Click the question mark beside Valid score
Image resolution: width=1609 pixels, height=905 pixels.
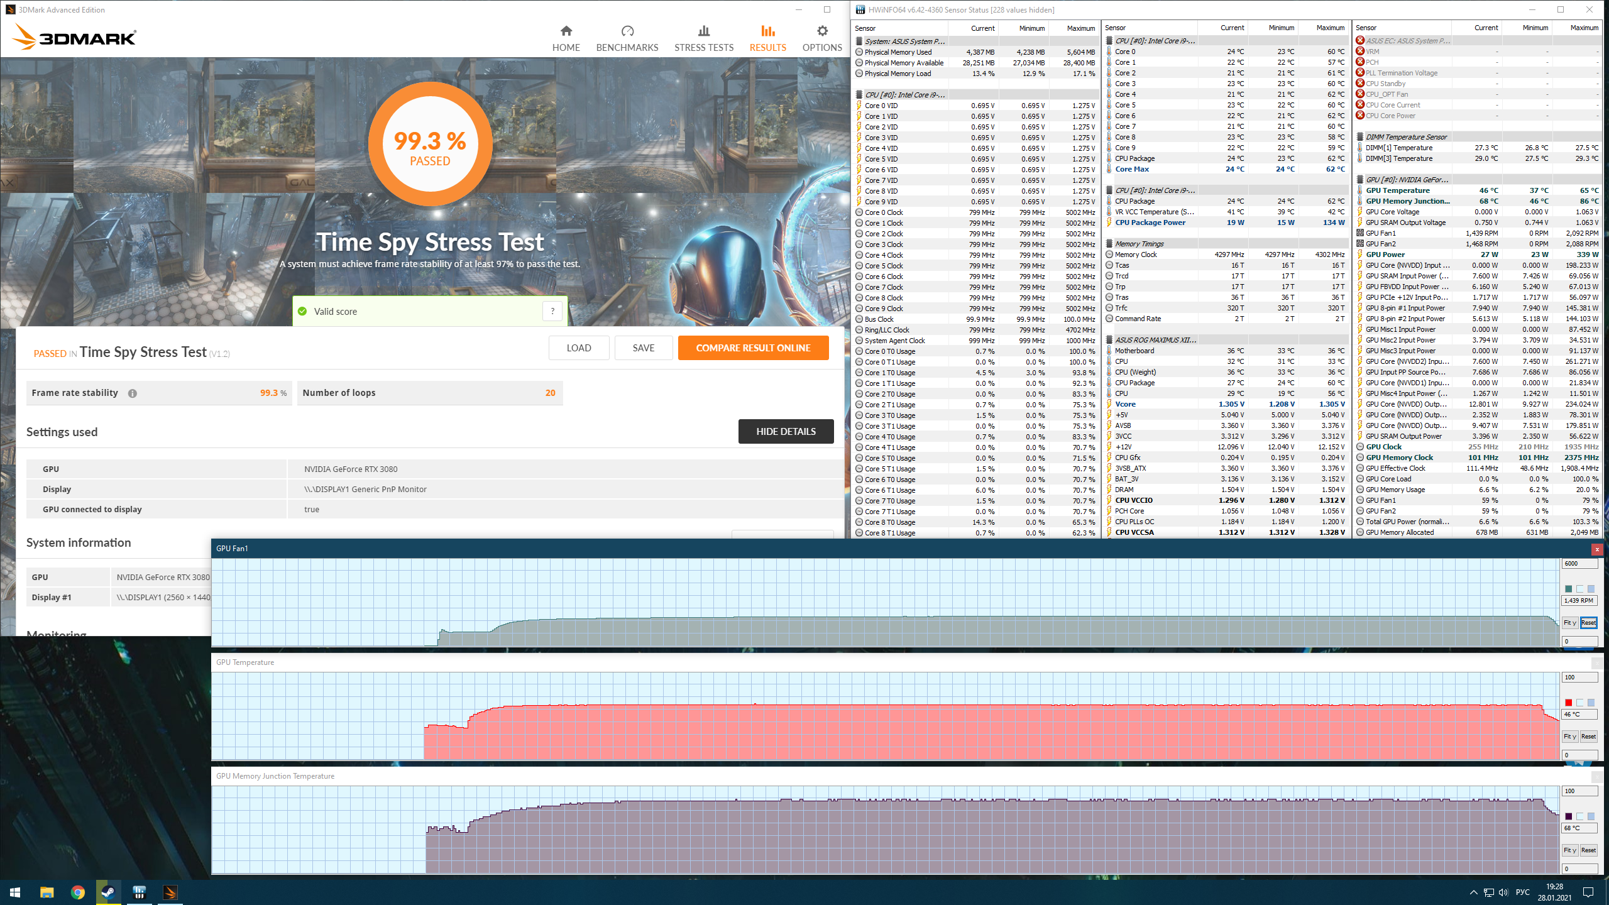click(552, 311)
